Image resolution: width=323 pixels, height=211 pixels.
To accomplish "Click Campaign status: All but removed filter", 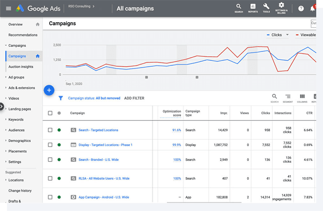I will coord(94,98).
